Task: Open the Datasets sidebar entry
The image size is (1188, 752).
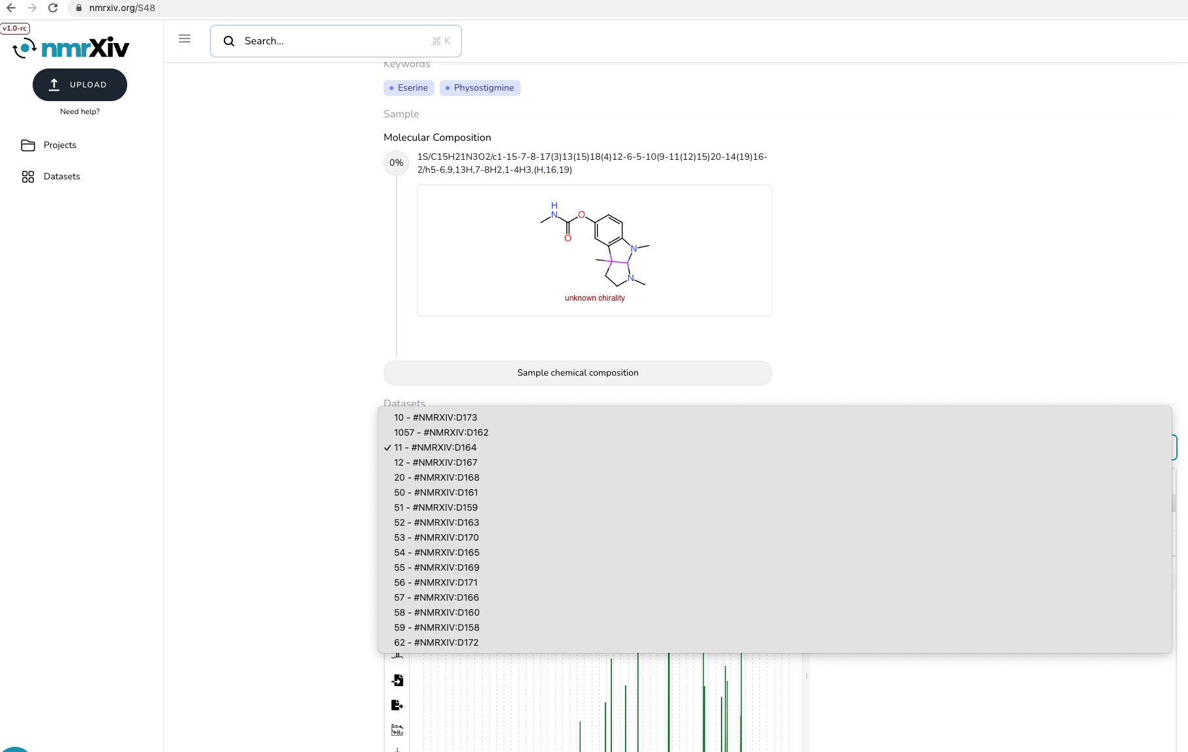Action: tap(61, 176)
